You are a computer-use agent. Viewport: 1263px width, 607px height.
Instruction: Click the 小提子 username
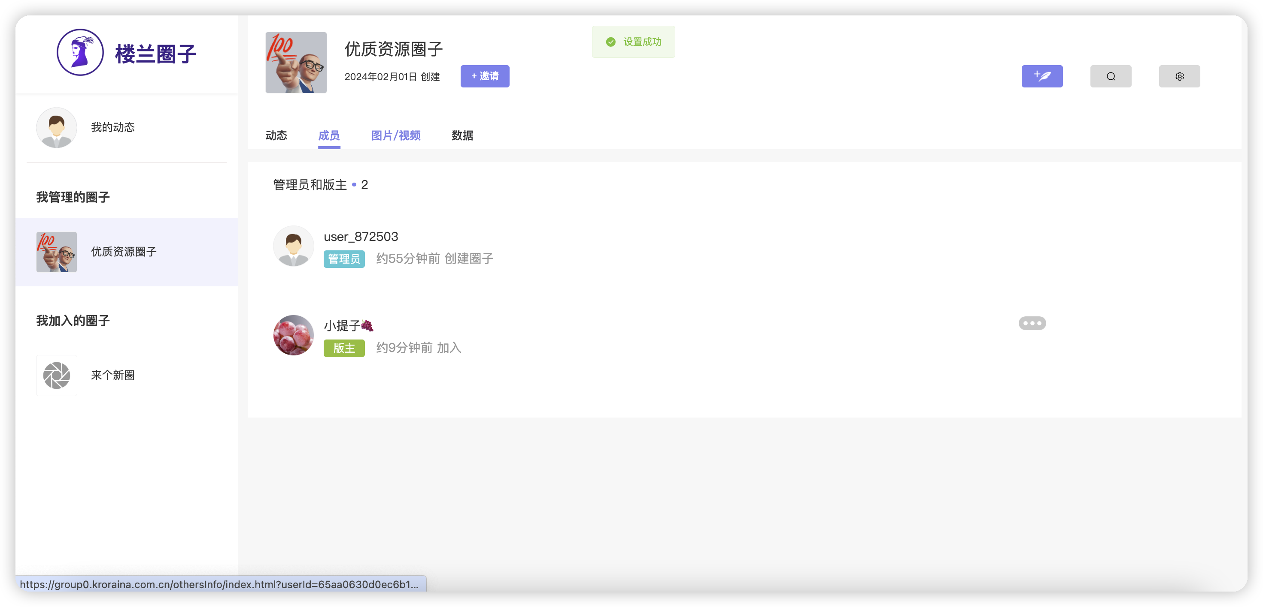(348, 325)
